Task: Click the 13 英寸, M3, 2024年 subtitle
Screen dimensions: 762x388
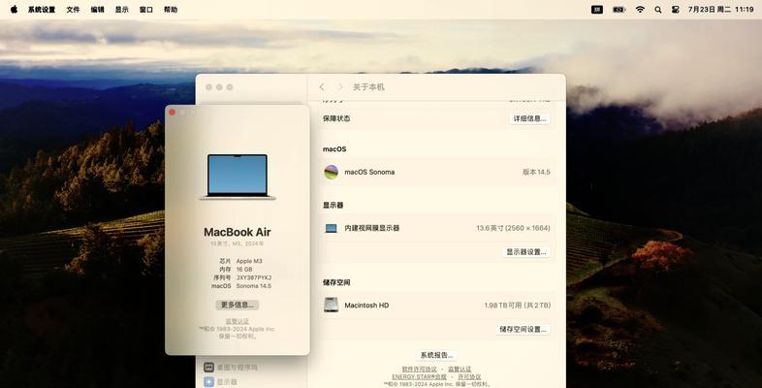Action: [x=238, y=243]
